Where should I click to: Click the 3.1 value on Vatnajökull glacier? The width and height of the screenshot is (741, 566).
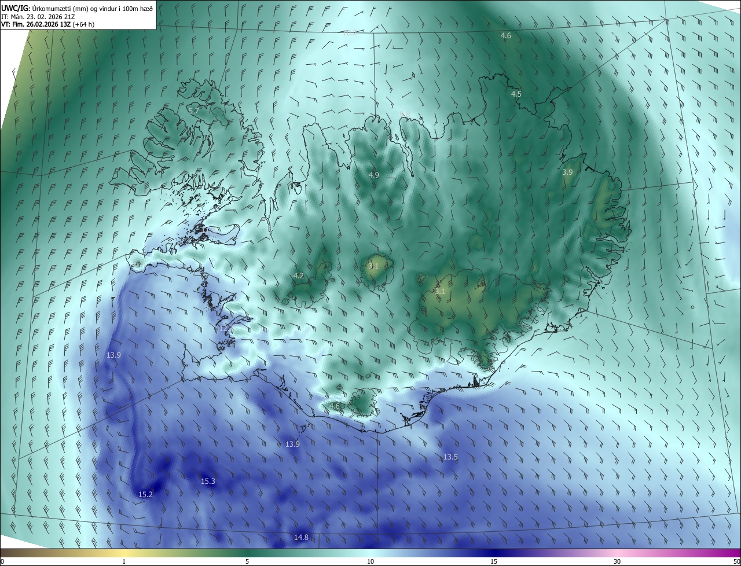[441, 292]
